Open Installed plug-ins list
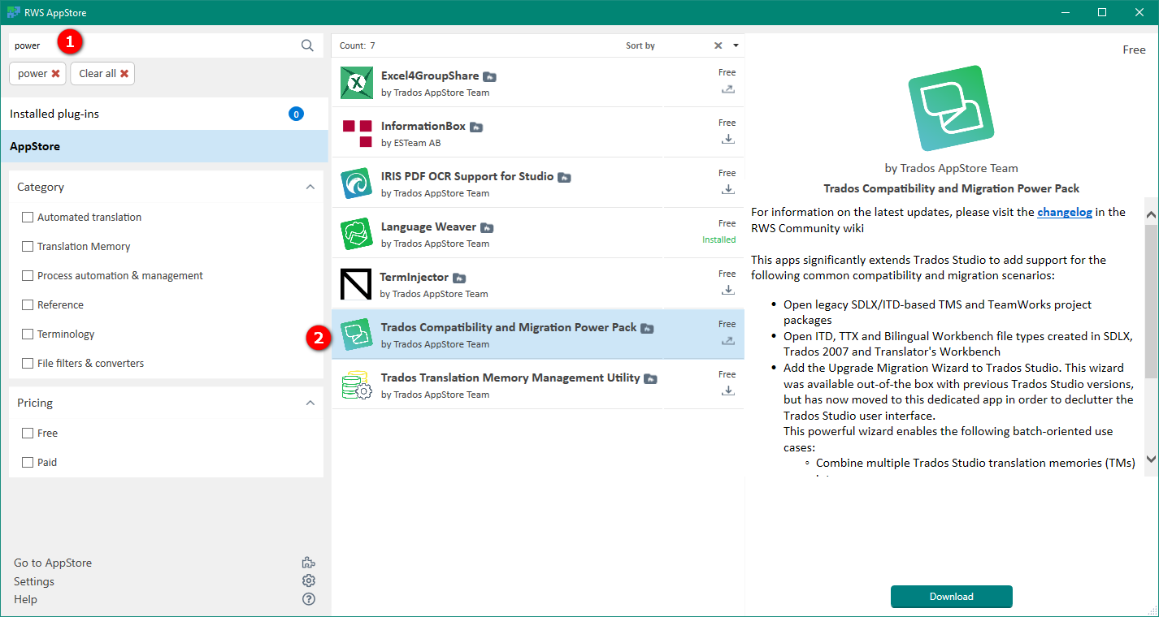This screenshot has height=617, width=1159. [x=165, y=114]
